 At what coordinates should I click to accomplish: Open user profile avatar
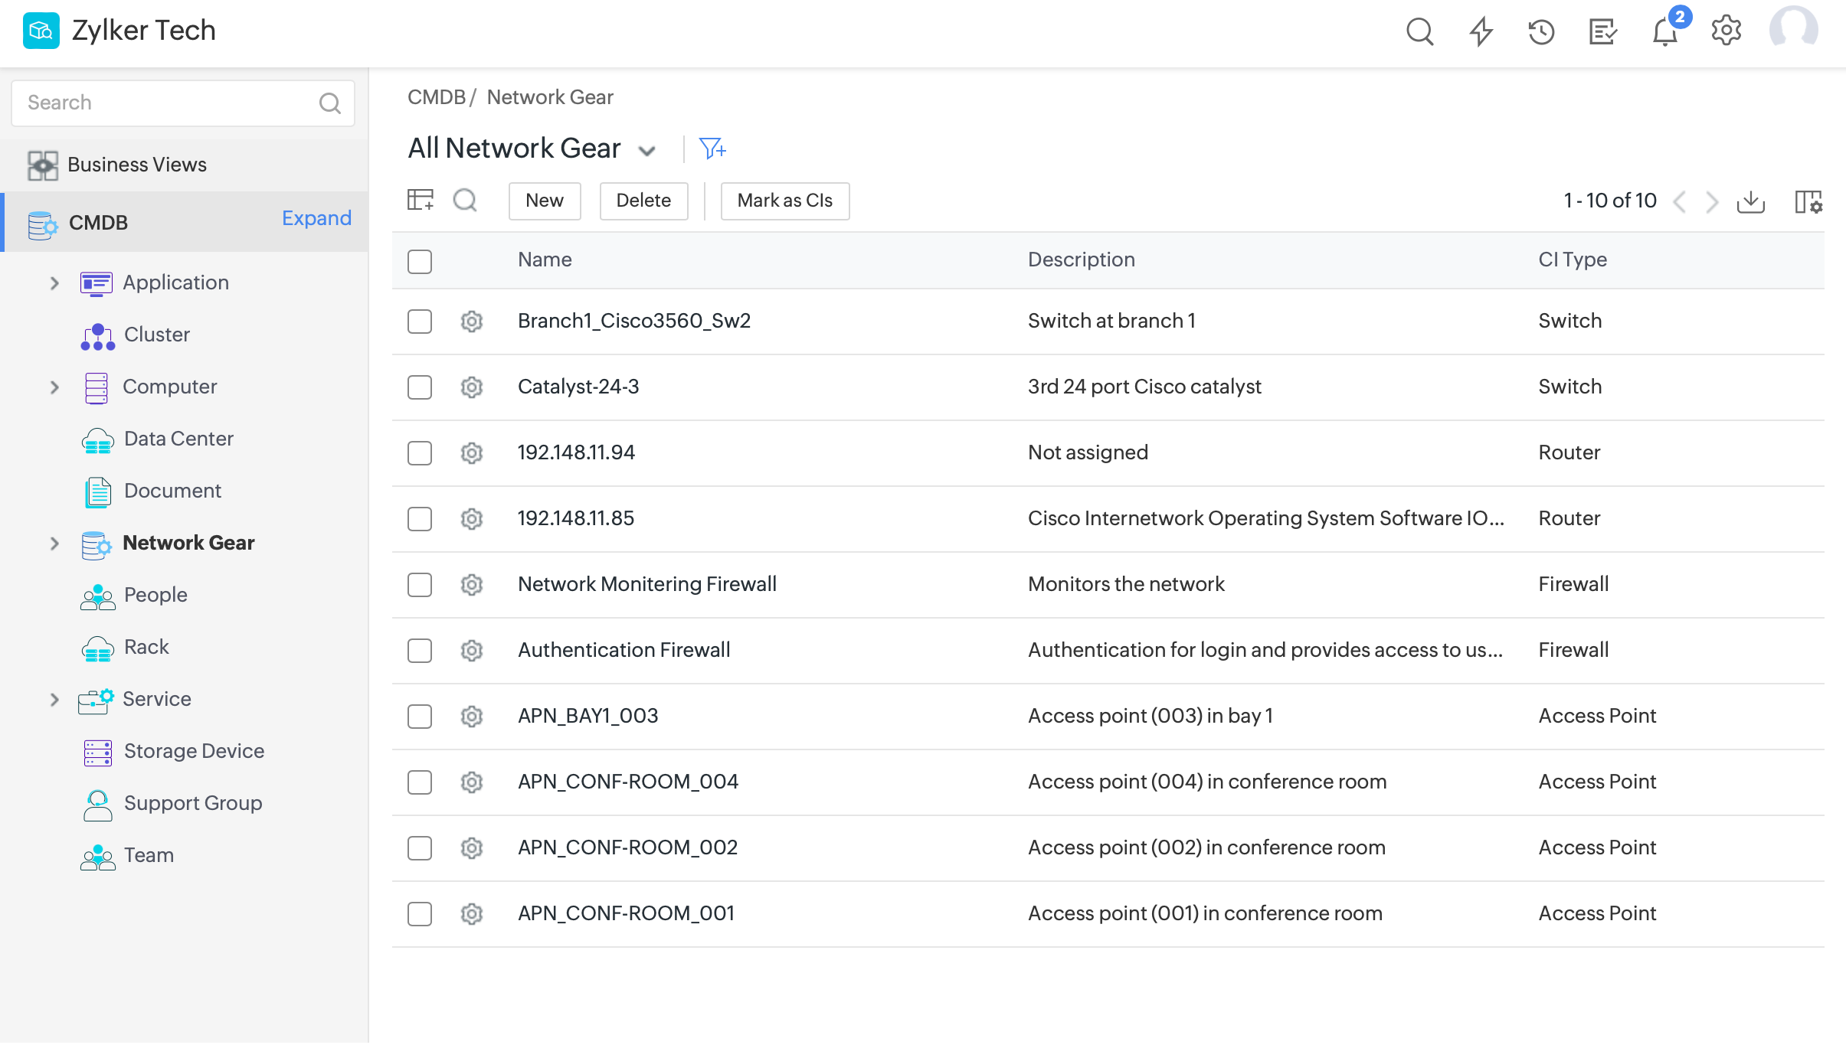tap(1794, 31)
